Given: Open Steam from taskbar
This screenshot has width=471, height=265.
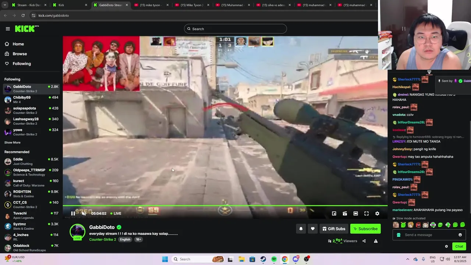Looking at the screenshot, I should tap(263, 259).
